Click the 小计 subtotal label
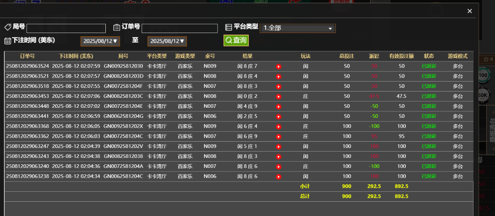 pos(305,186)
